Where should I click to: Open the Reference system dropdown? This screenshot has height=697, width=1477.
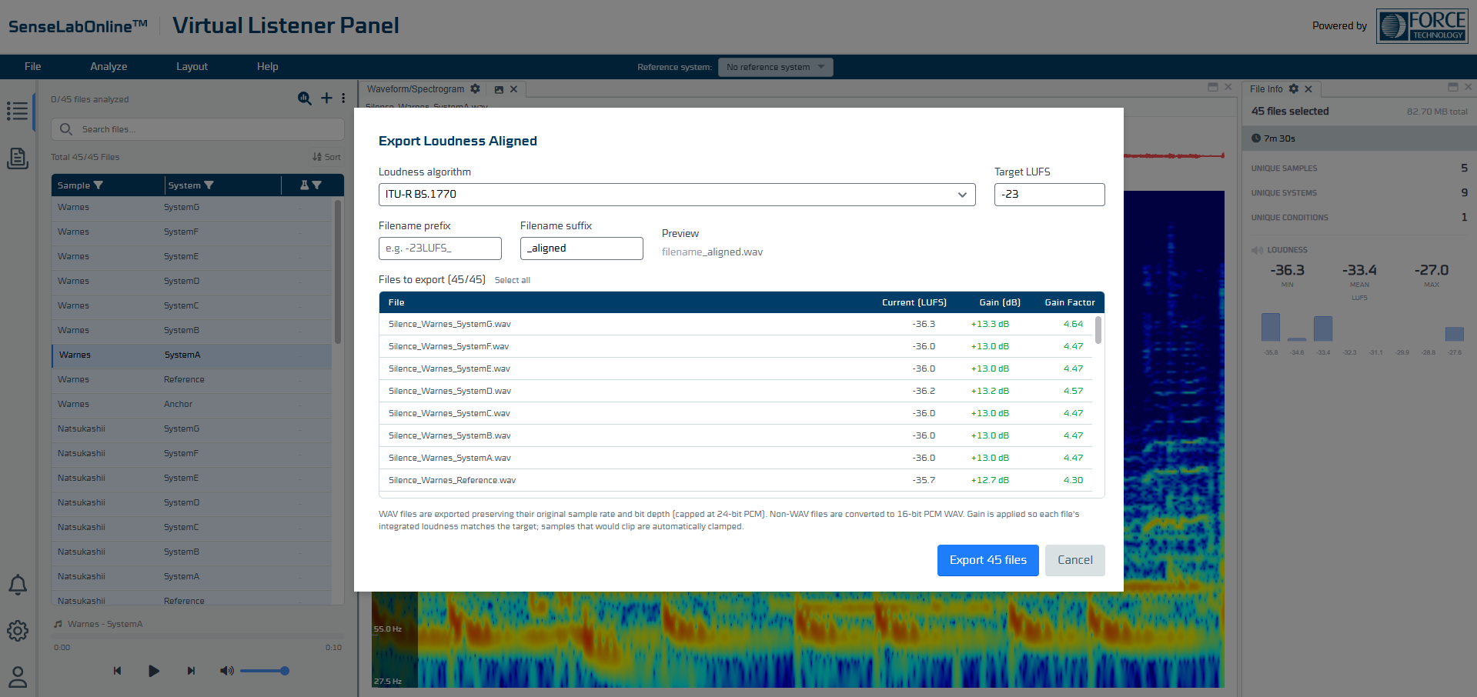pos(775,68)
